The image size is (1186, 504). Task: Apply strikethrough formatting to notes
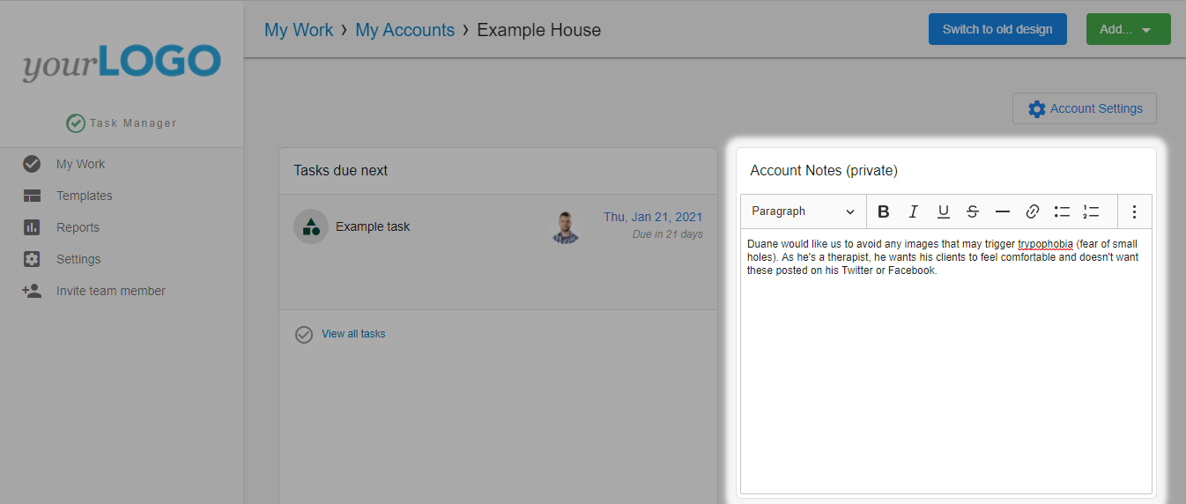pyautogui.click(x=973, y=211)
